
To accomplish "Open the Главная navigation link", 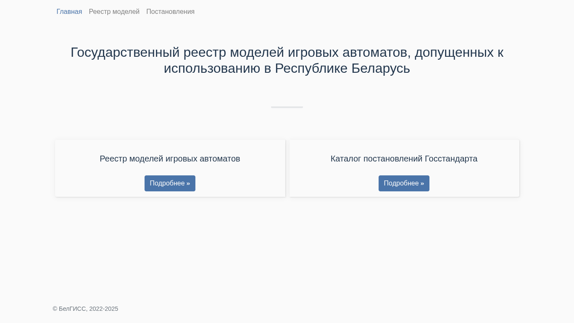I will pyautogui.click(x=69, y=12).
